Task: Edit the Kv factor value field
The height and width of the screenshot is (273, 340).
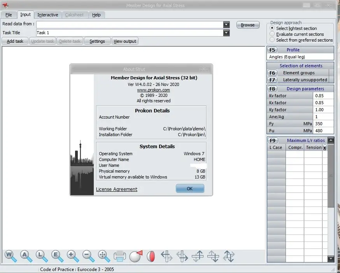Action: click(323, 96)
